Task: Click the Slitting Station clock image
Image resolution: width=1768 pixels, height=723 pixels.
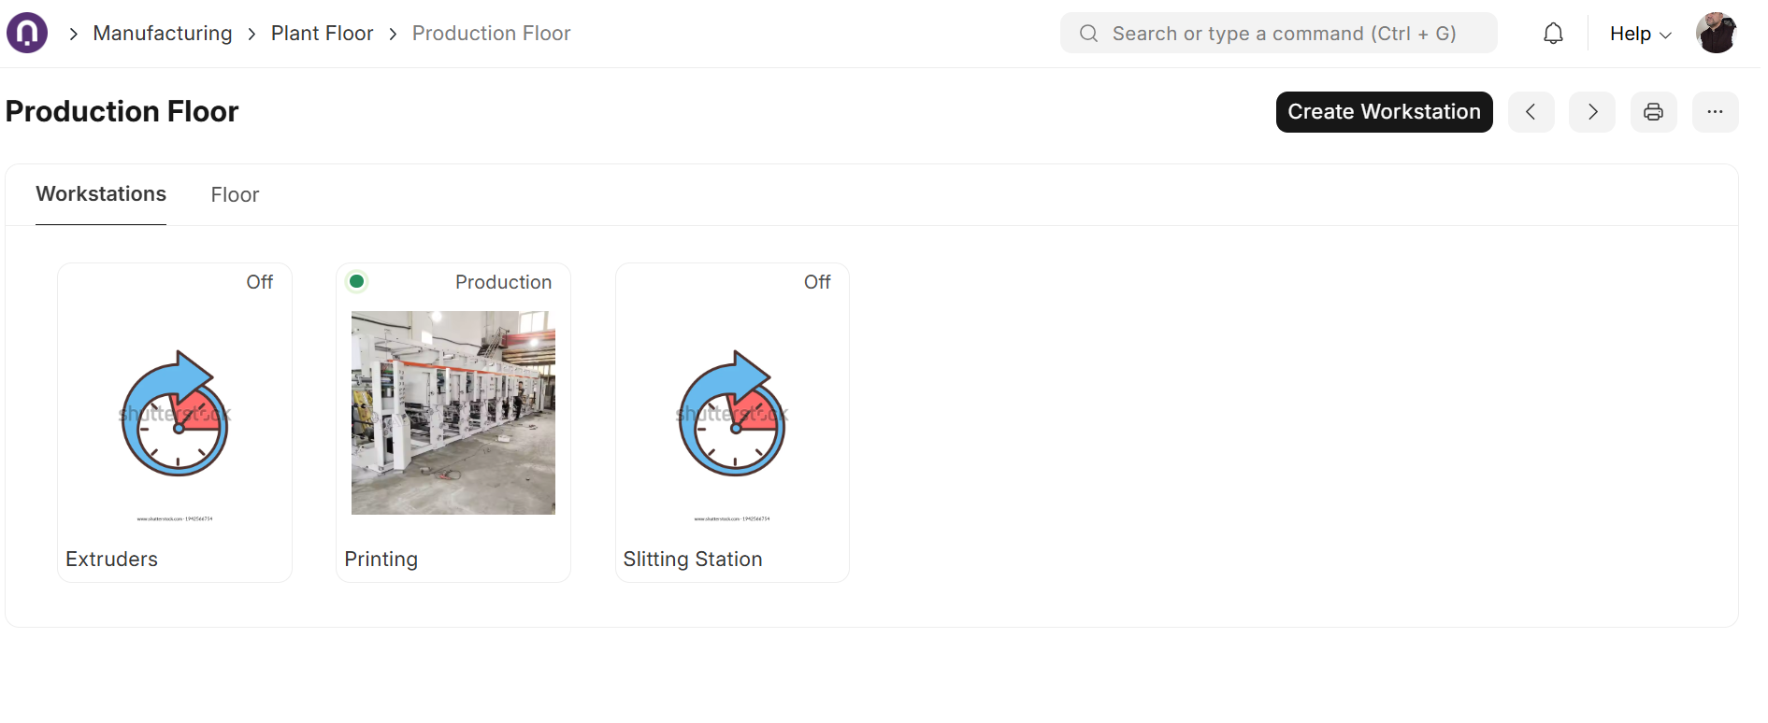Action: tap(732, 414)
